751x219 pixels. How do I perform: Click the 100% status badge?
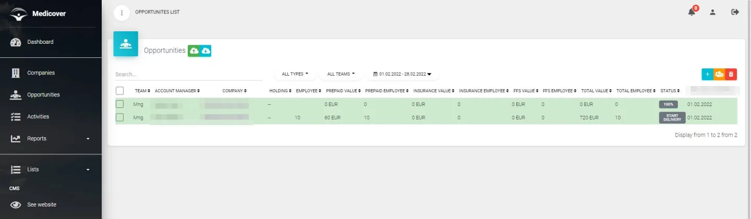[669, 104]
